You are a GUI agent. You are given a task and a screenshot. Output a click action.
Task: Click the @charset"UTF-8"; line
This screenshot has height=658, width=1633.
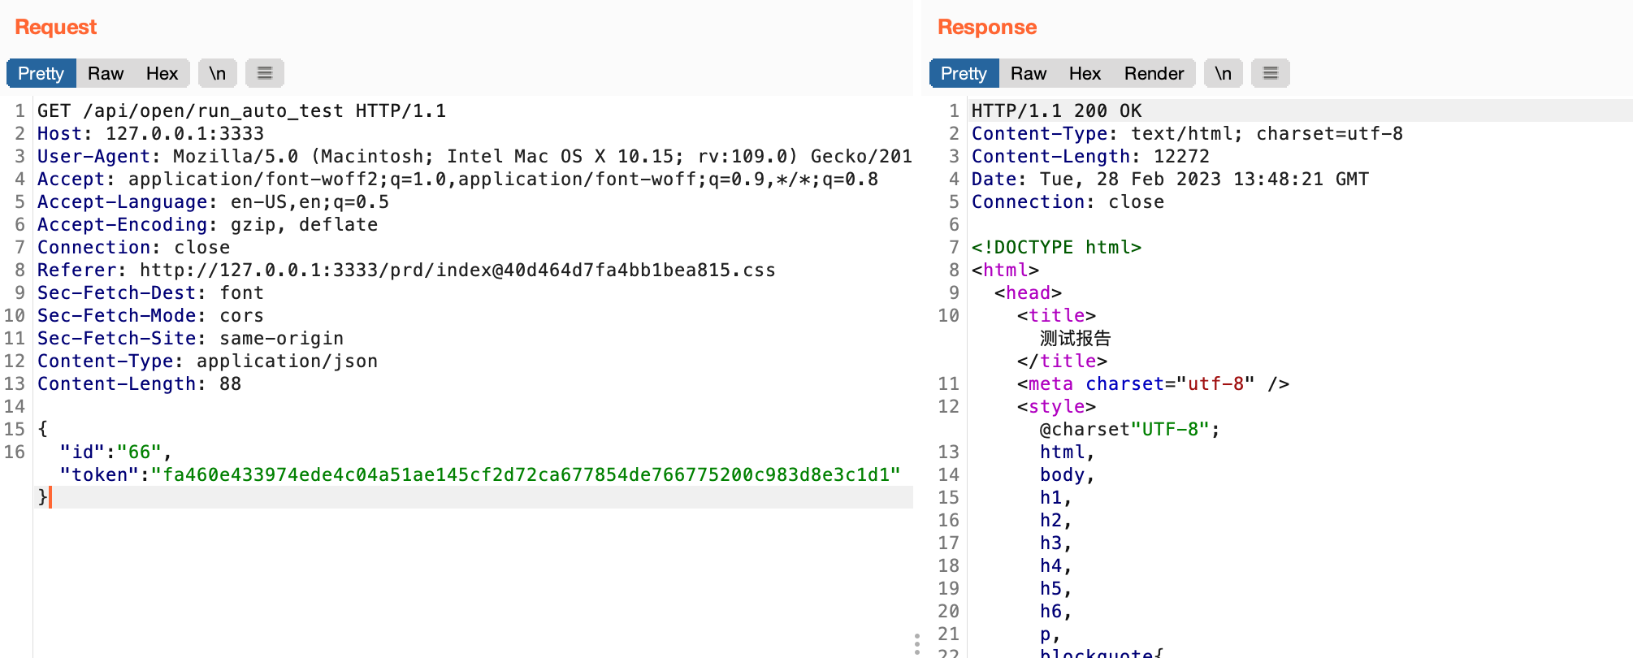[x=1130, y=429]
